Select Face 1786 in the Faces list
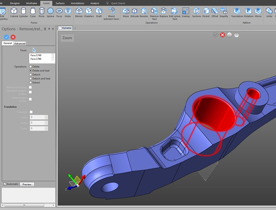 36,59
